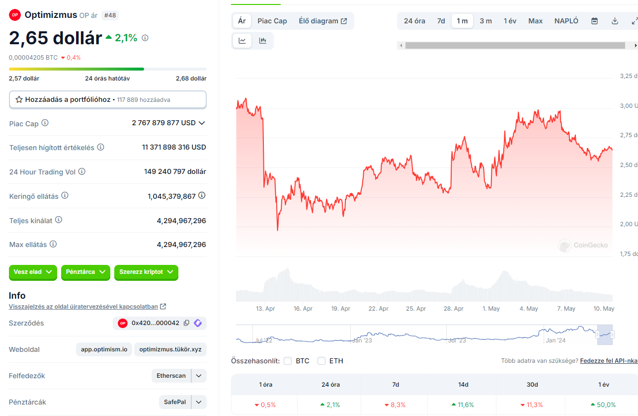This screenshot has height=416, width=638.
Task: Select 1 m time range
Action: [462, 21]
